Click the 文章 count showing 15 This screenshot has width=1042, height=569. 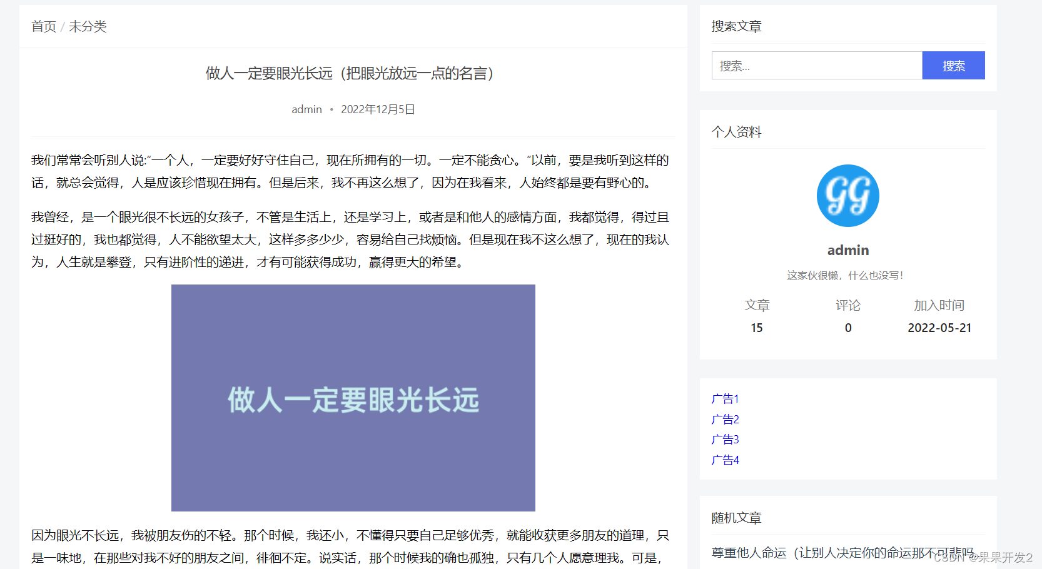pyautogui.click(x=757, y=327)
